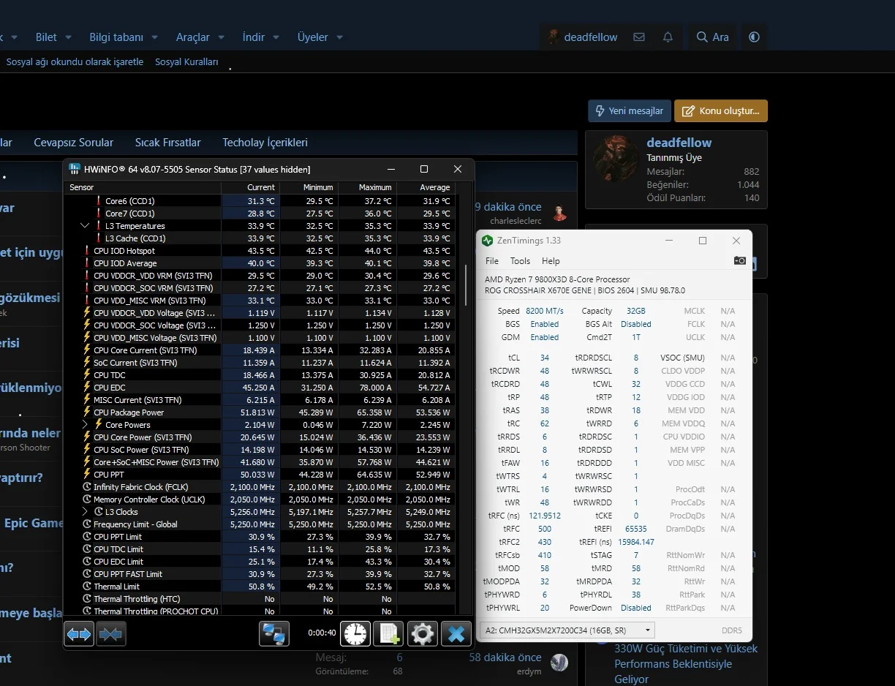895x686 pixels.
Task: Click HWiNFO collapse columns inward-arrows icon
Action: click(111, 633)
